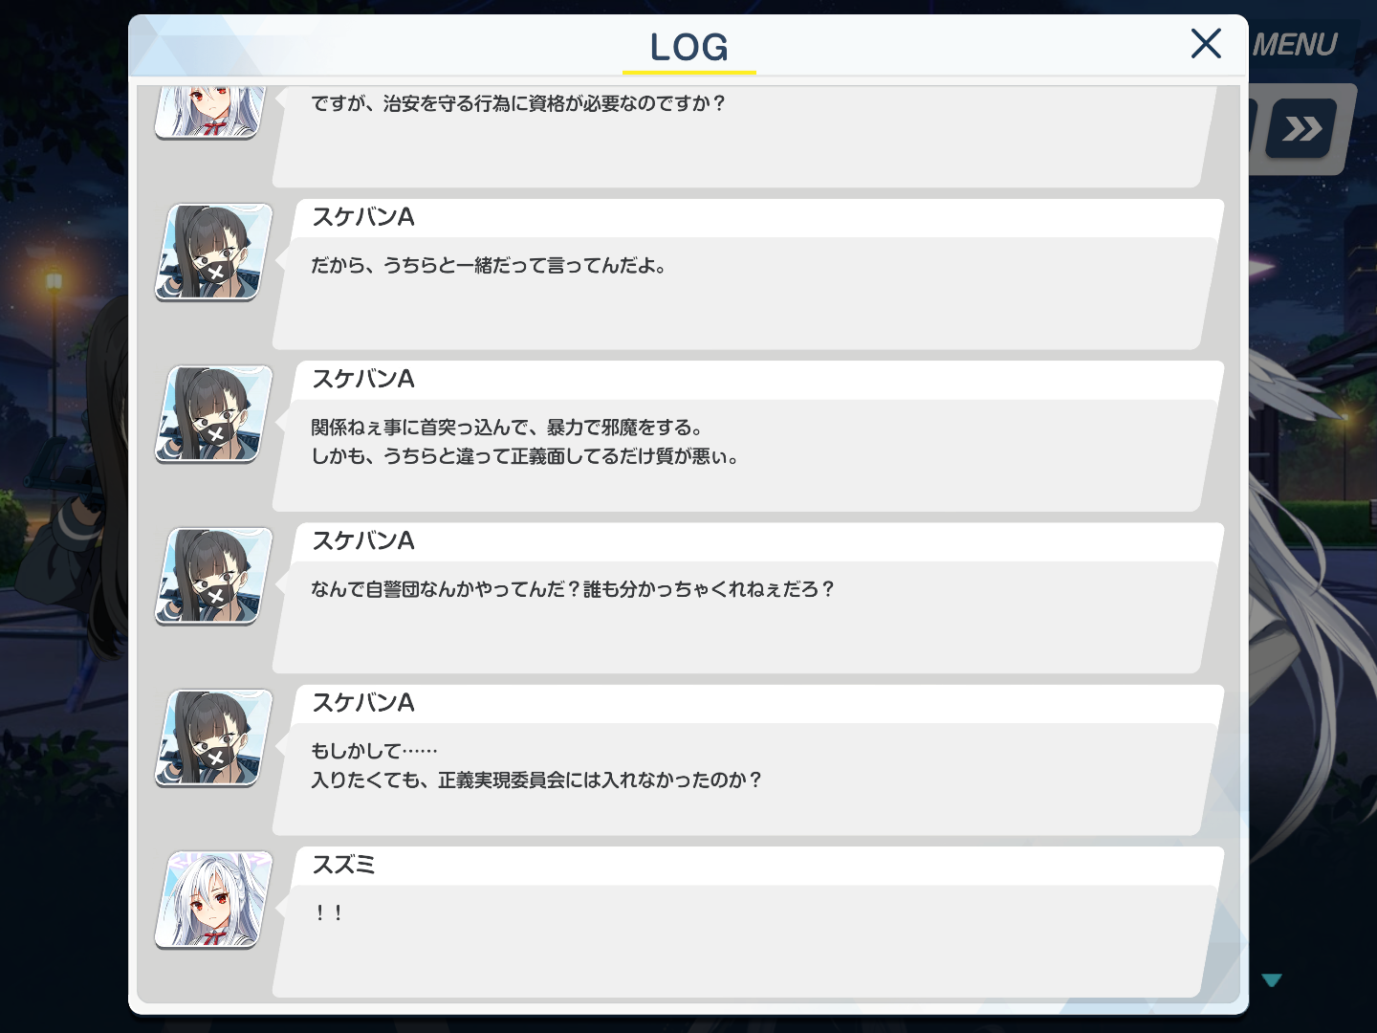Click the fast-forward skip arrows icon

pyautogui.click(x=1301, y=128)
